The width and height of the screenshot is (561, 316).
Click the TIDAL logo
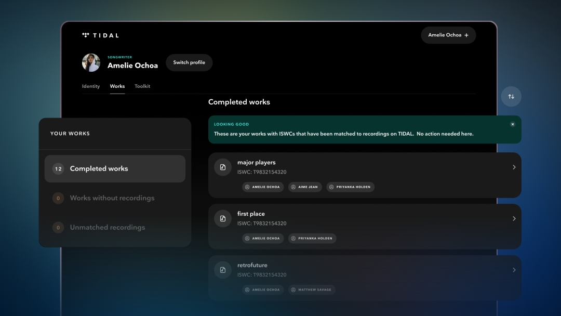tap(101, 35)
